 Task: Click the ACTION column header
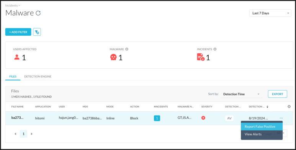(x=134, y=107)
